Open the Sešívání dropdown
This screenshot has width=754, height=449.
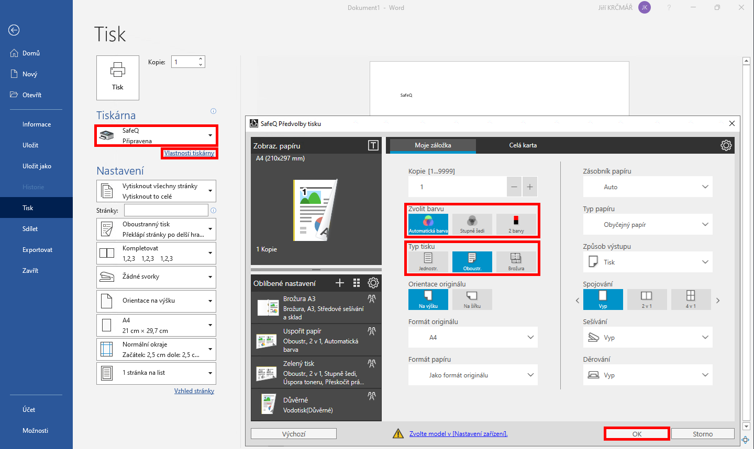[x=648, y=337]
